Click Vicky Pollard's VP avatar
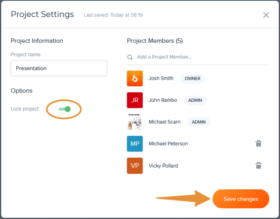This screenshot has height=219, width=280. coord(135,166)
